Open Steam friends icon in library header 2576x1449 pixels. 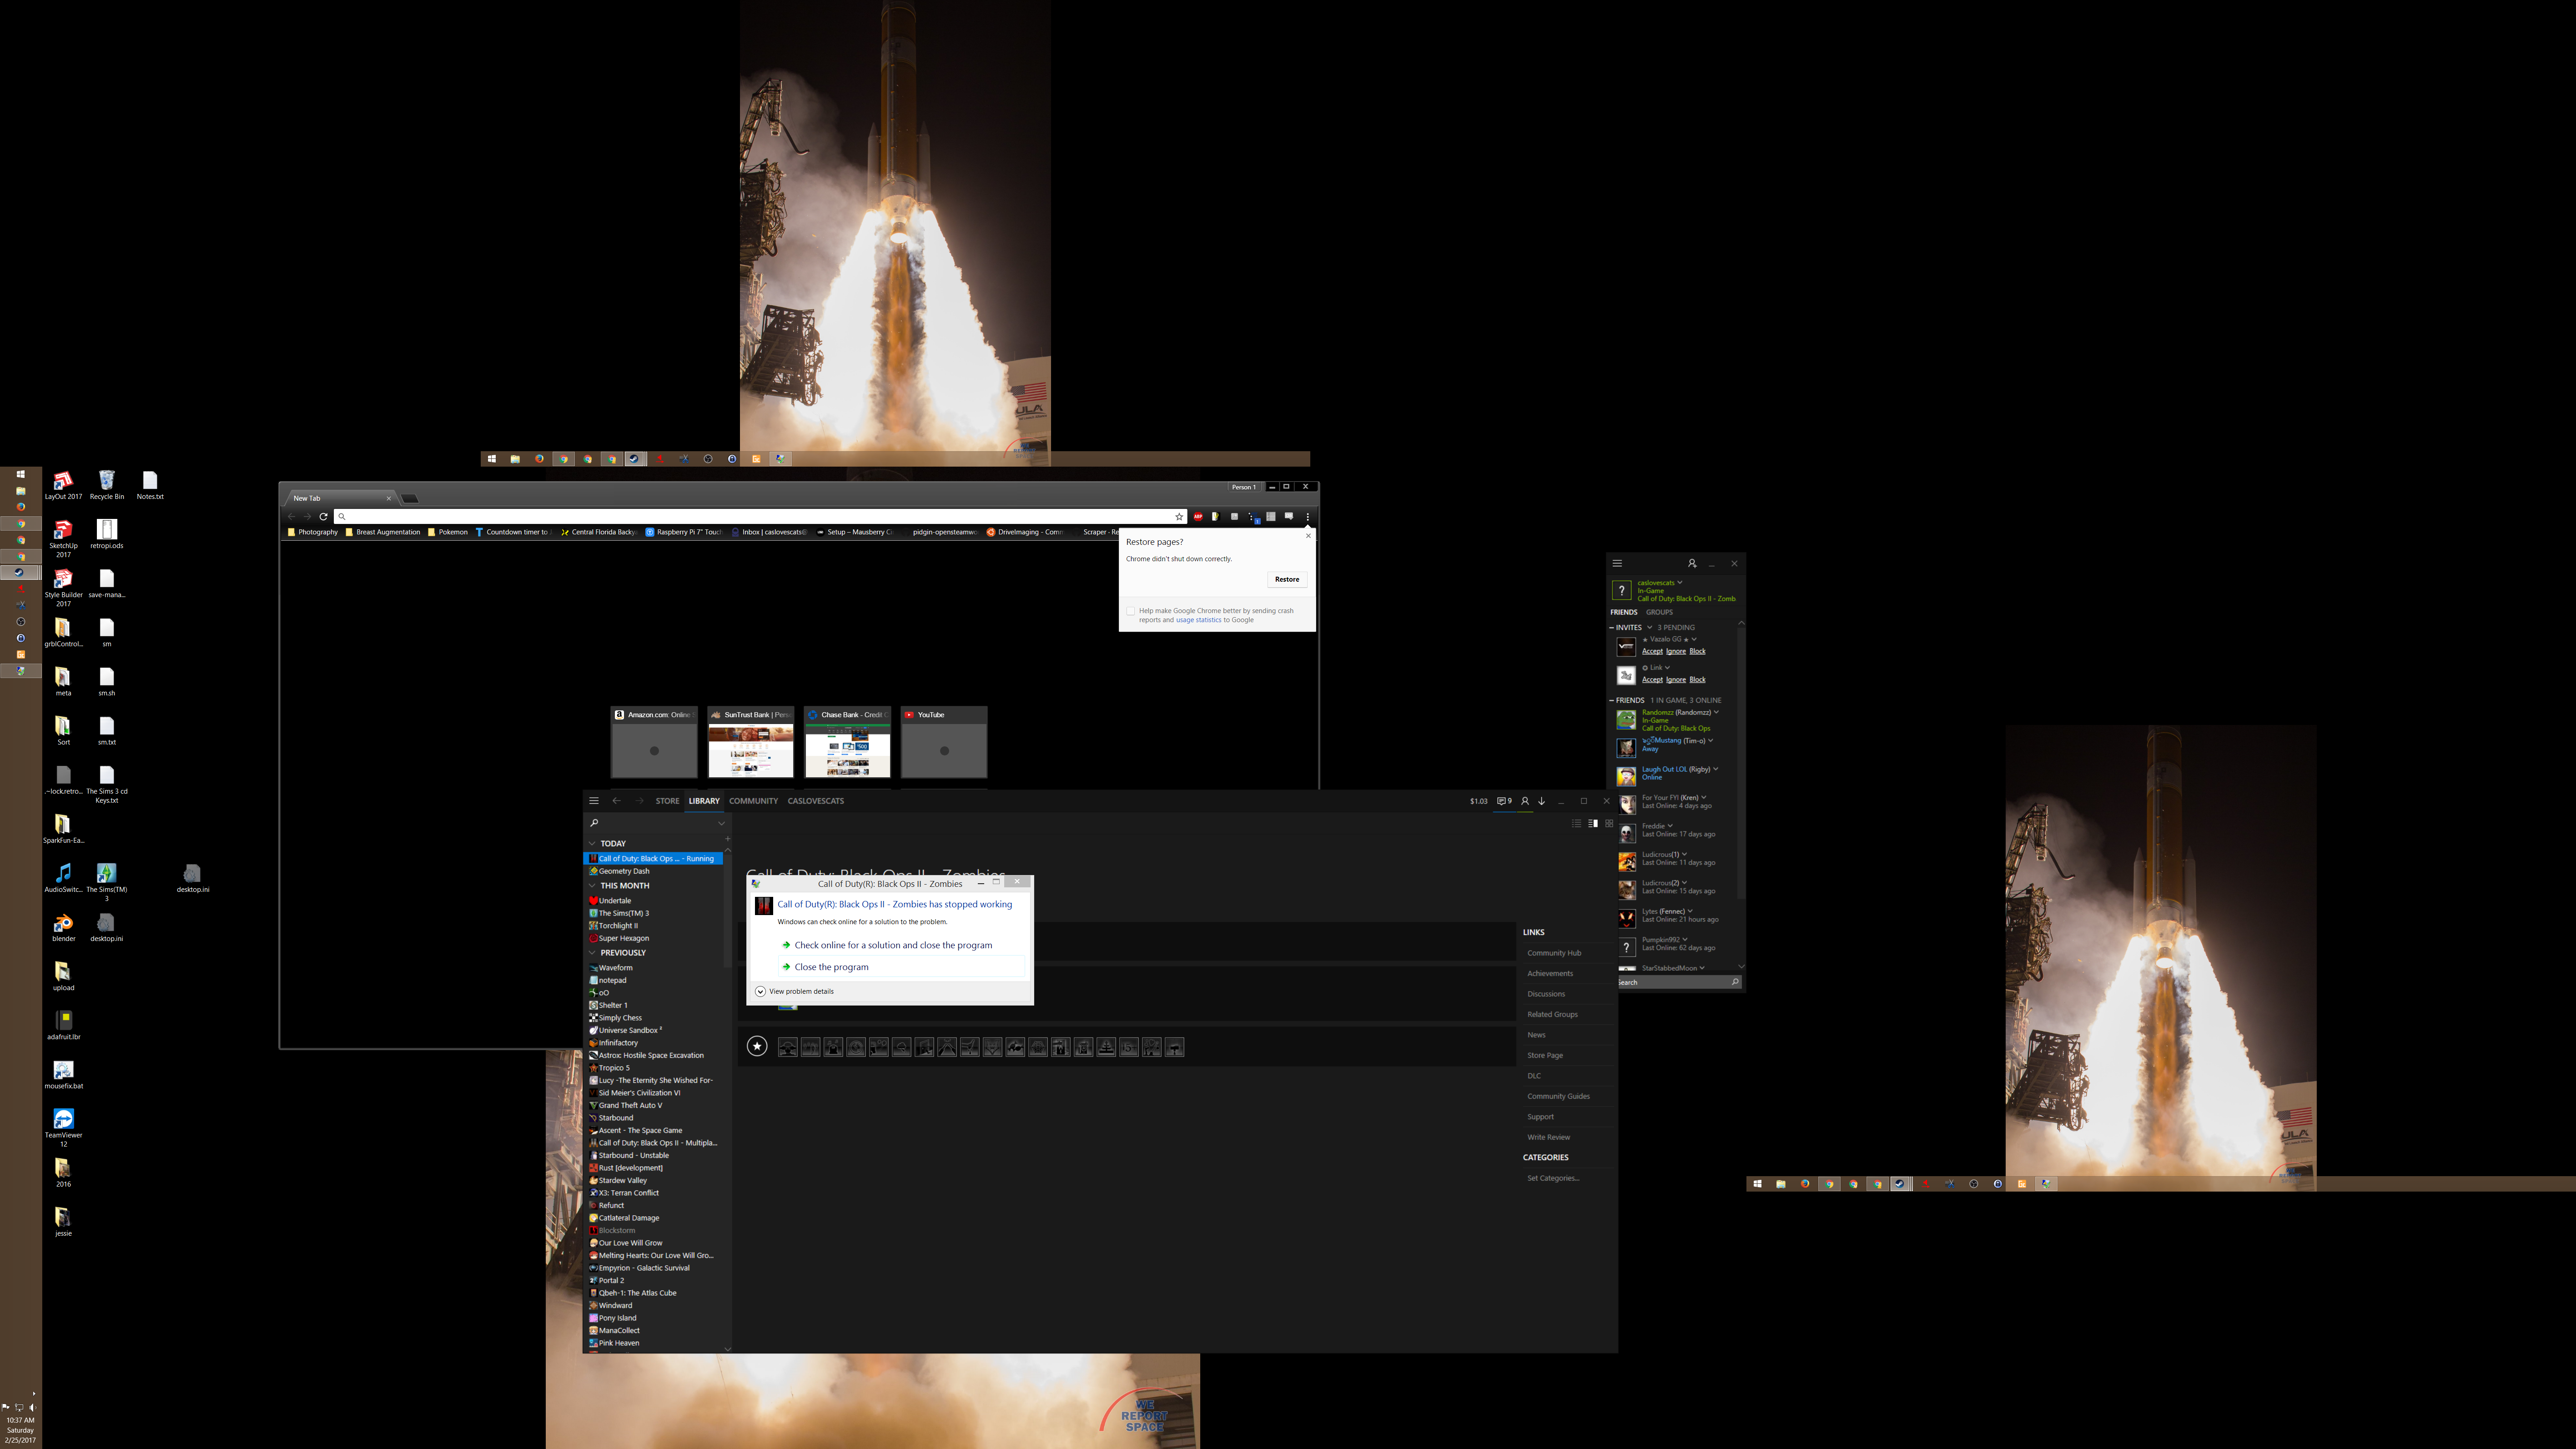coord(1525,801)
